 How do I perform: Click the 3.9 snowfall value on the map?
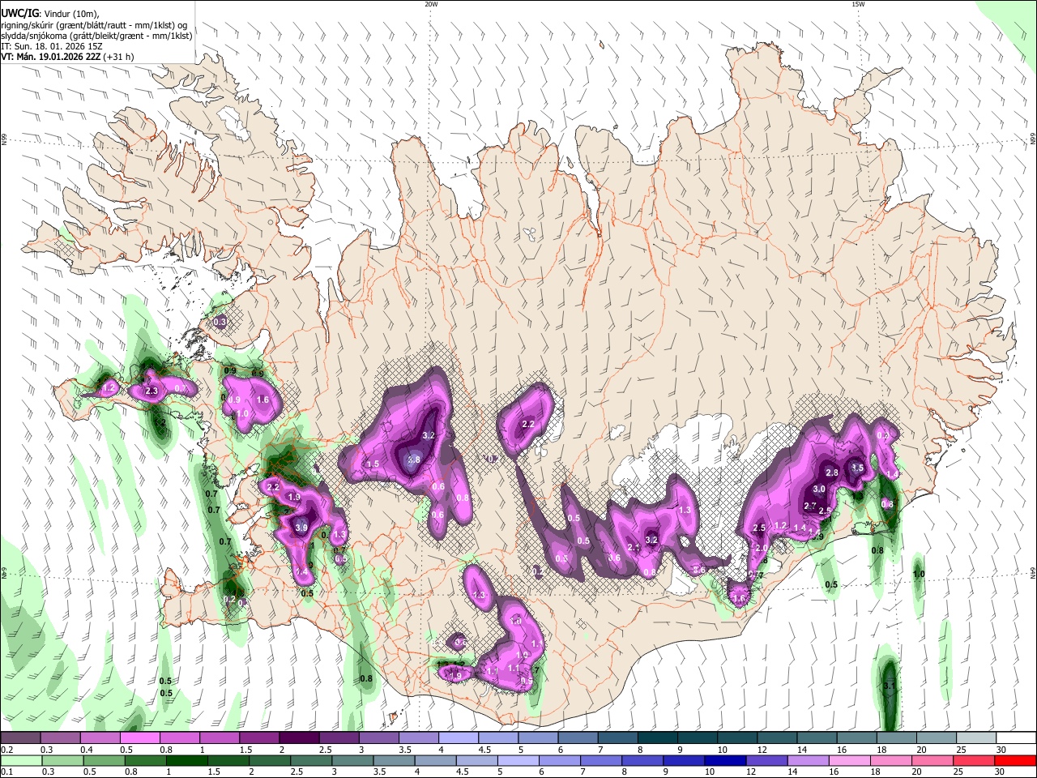click(x=301, y=528)
